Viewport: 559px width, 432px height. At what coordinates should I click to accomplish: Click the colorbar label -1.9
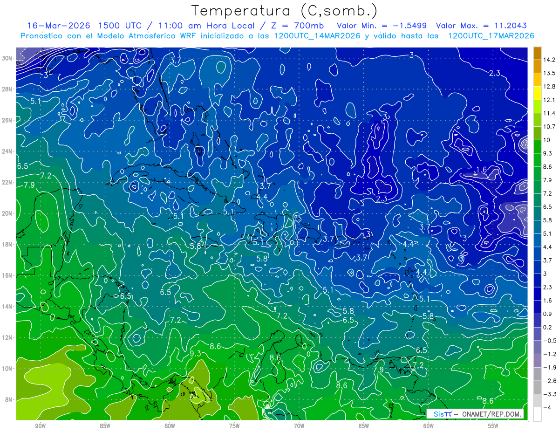(550, 367)
